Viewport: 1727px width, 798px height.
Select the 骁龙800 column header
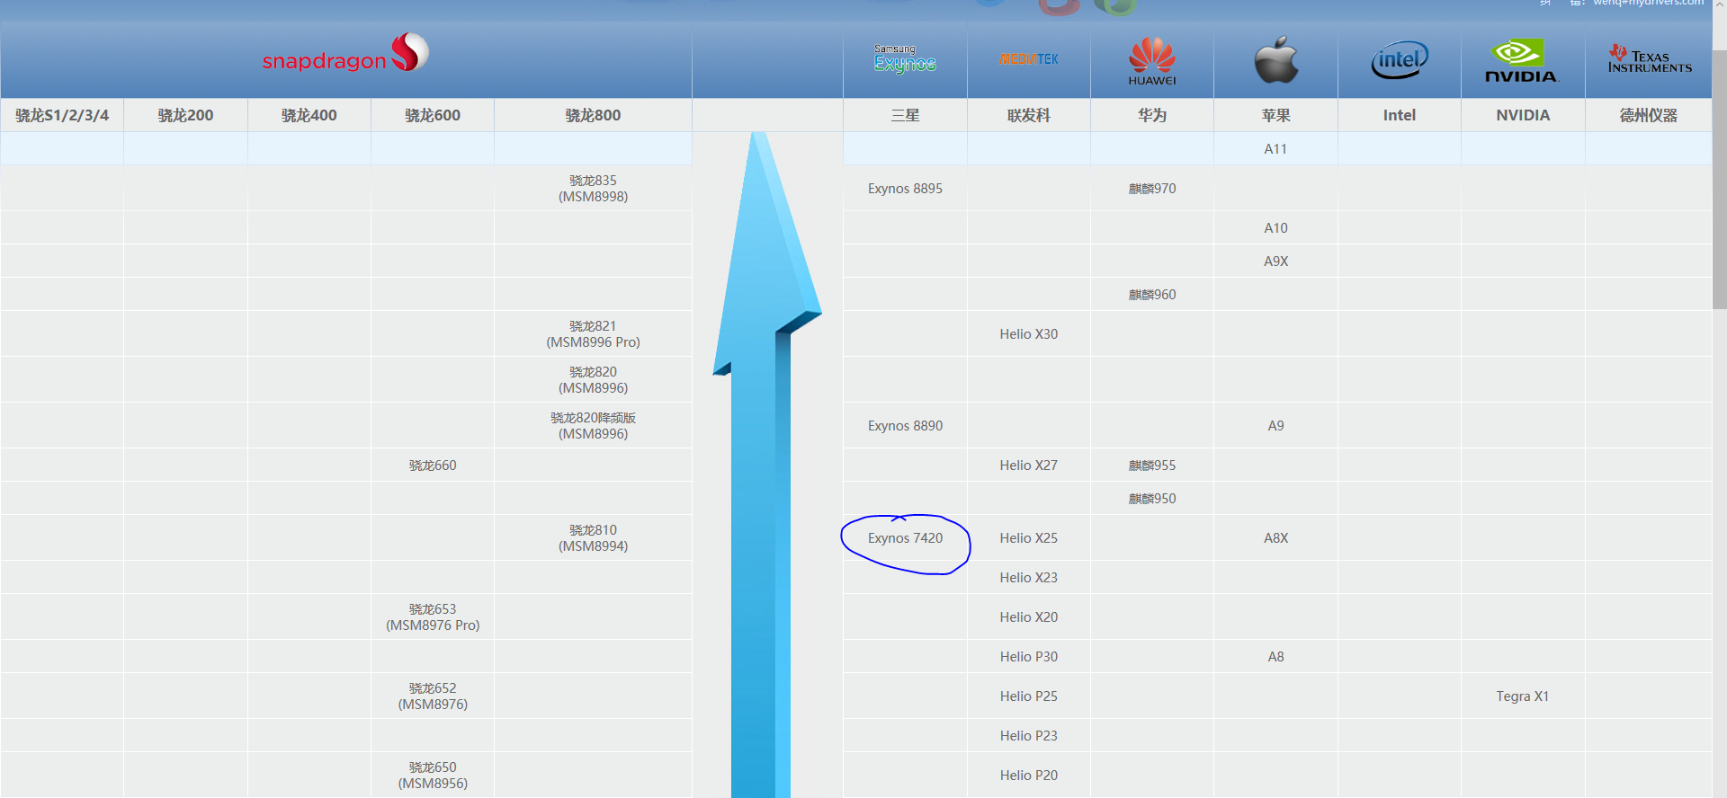pyautogui.click(x=594, y=115)
